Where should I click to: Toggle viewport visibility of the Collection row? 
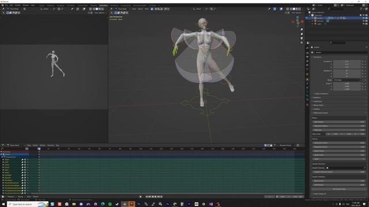363,16
